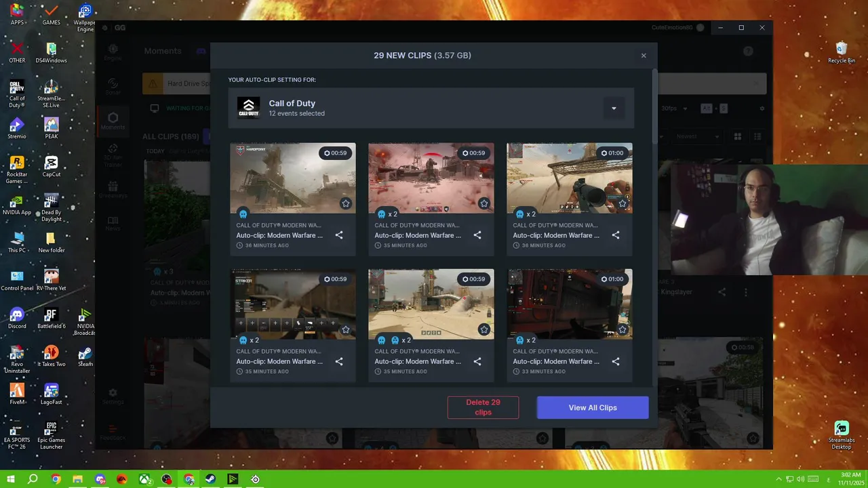Share the clip from 33 minutes ago
This screenshot has width=868, height=488.
pos(616,361)
